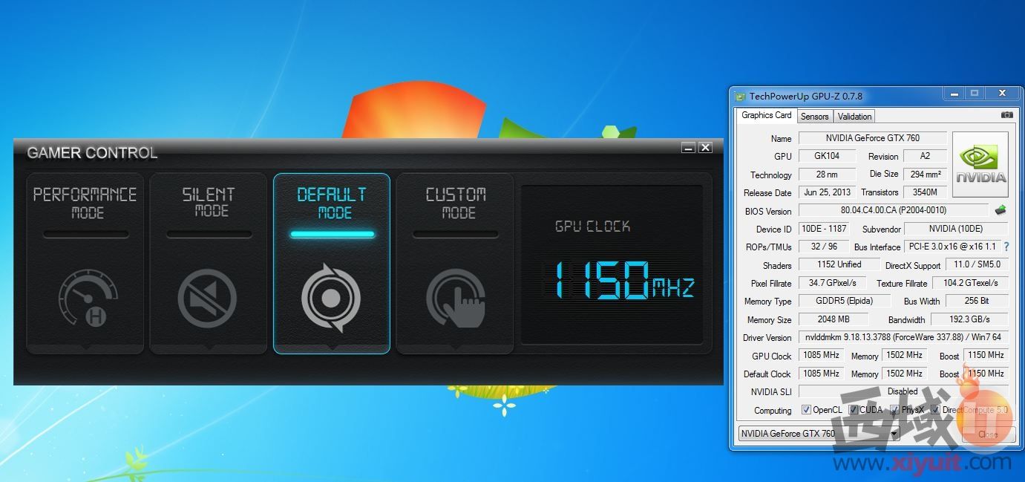Click the Custom Mode indicator bar

(x=455, y=235)
